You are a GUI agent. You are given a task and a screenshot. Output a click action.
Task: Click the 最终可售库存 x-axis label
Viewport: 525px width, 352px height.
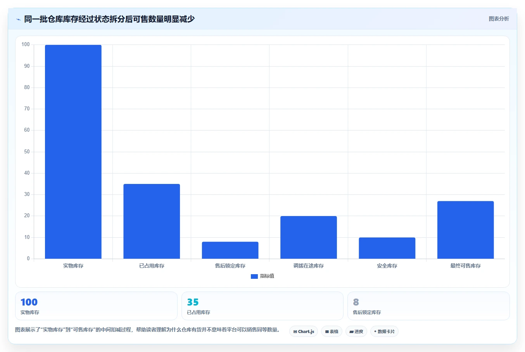[x=466, y=266]
